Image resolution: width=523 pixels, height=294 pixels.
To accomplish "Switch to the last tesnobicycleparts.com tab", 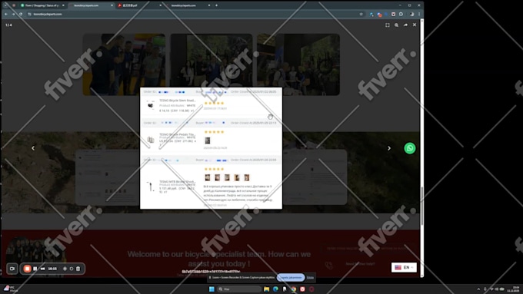I will [x=188, y=5].
